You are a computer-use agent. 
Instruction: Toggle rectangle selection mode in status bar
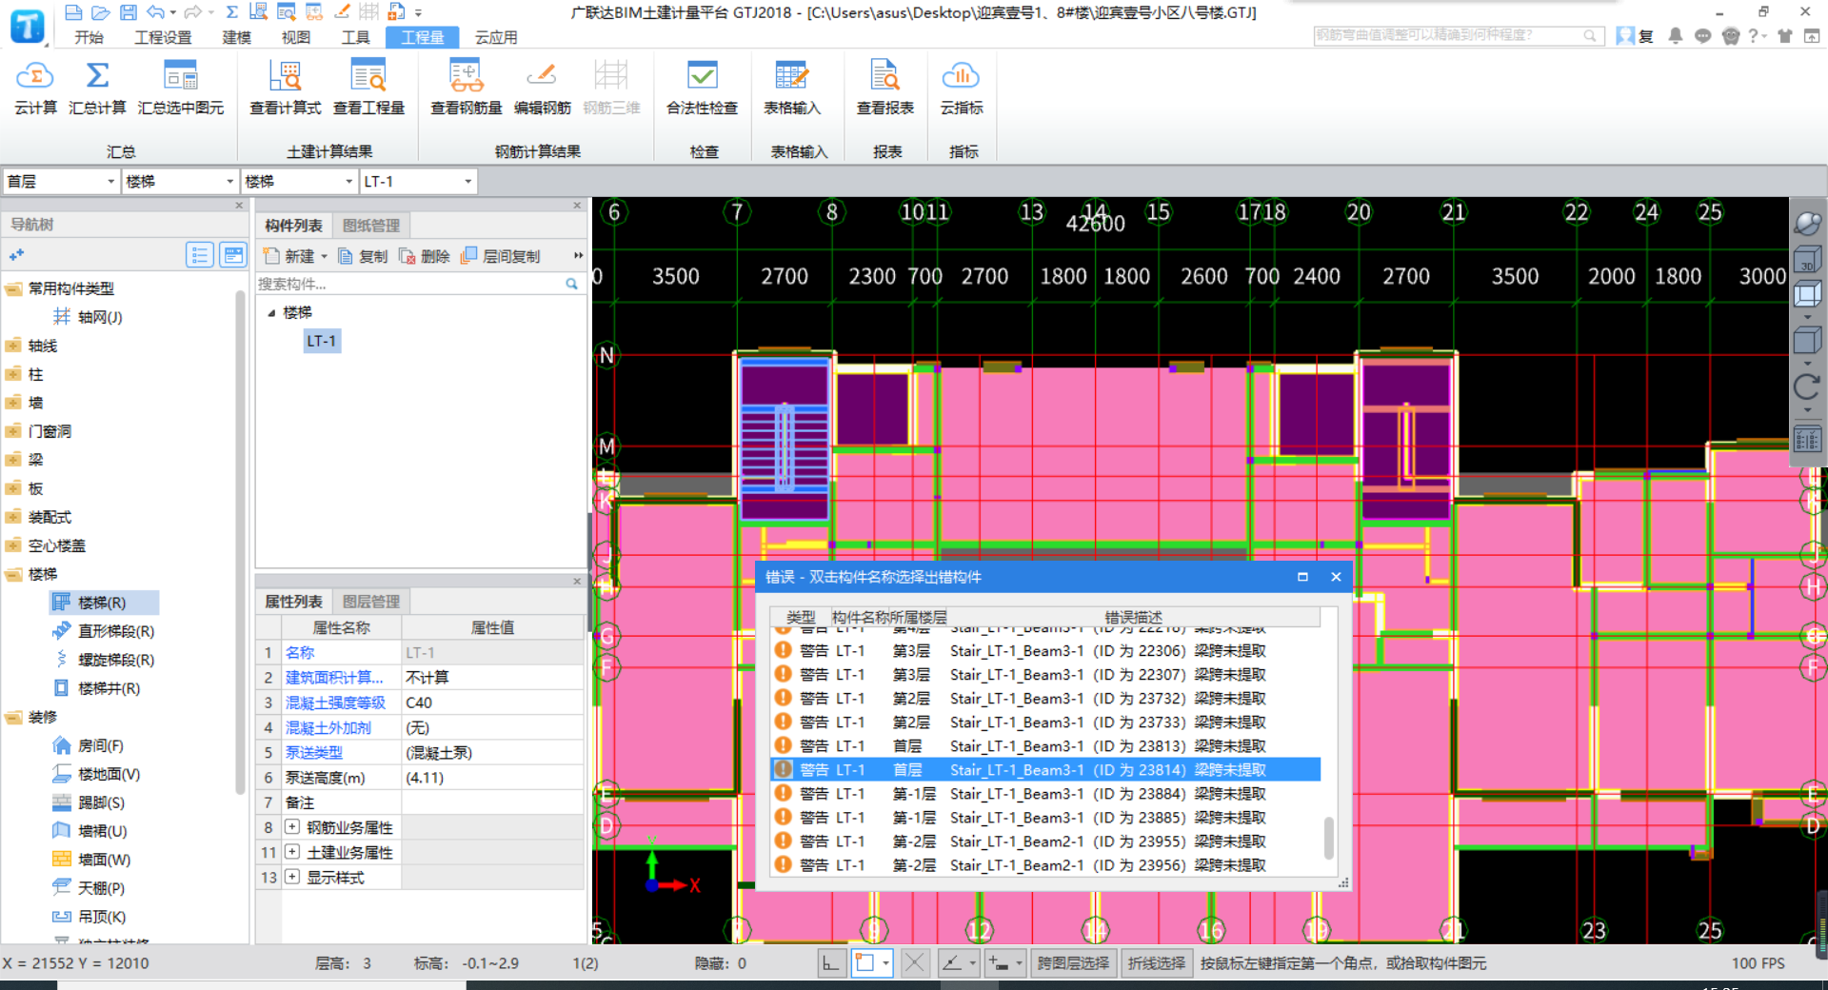pyautogui.click(x=864, y=963)
